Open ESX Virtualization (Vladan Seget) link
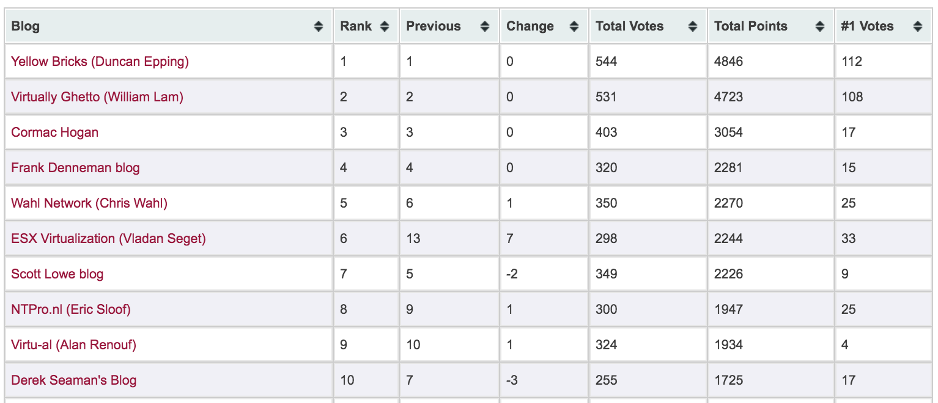Screen dimensions: 938x403 [109, 239]
